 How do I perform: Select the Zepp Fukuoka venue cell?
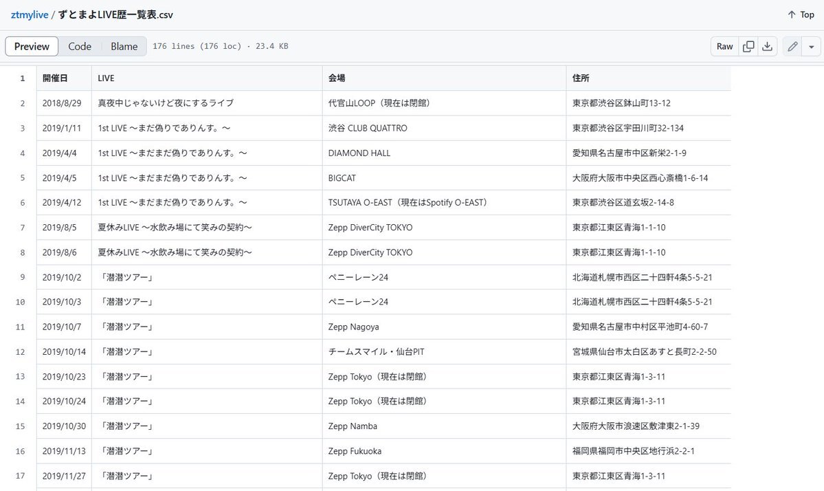(445, 451)
